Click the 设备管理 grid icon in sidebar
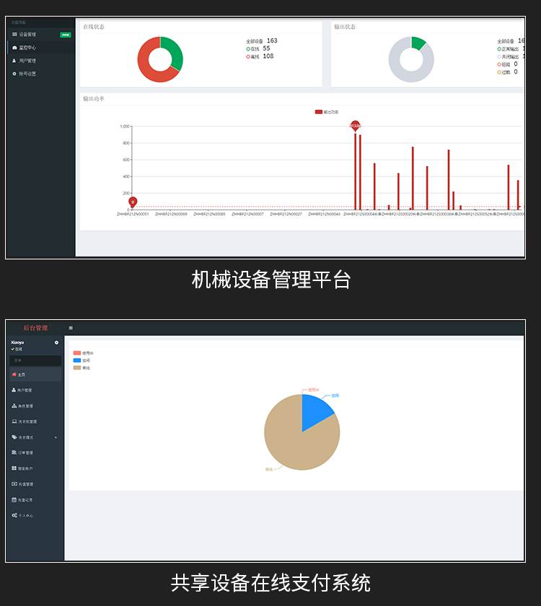The width and height of the screenshot is (541, 606). (14, 35)
